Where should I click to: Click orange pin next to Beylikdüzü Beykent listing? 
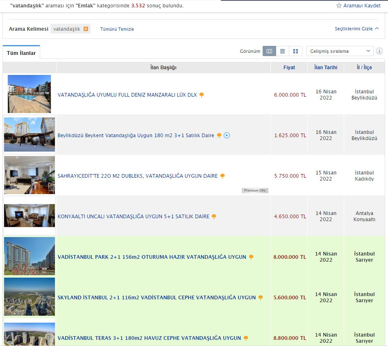219,135
